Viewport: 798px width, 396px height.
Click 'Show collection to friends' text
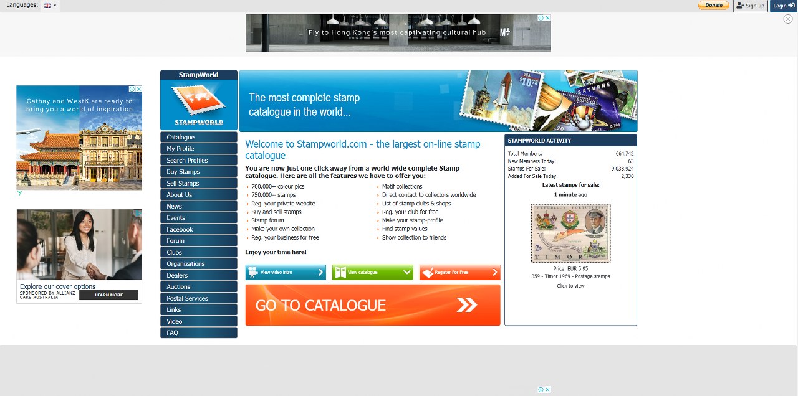coord(414,237)
